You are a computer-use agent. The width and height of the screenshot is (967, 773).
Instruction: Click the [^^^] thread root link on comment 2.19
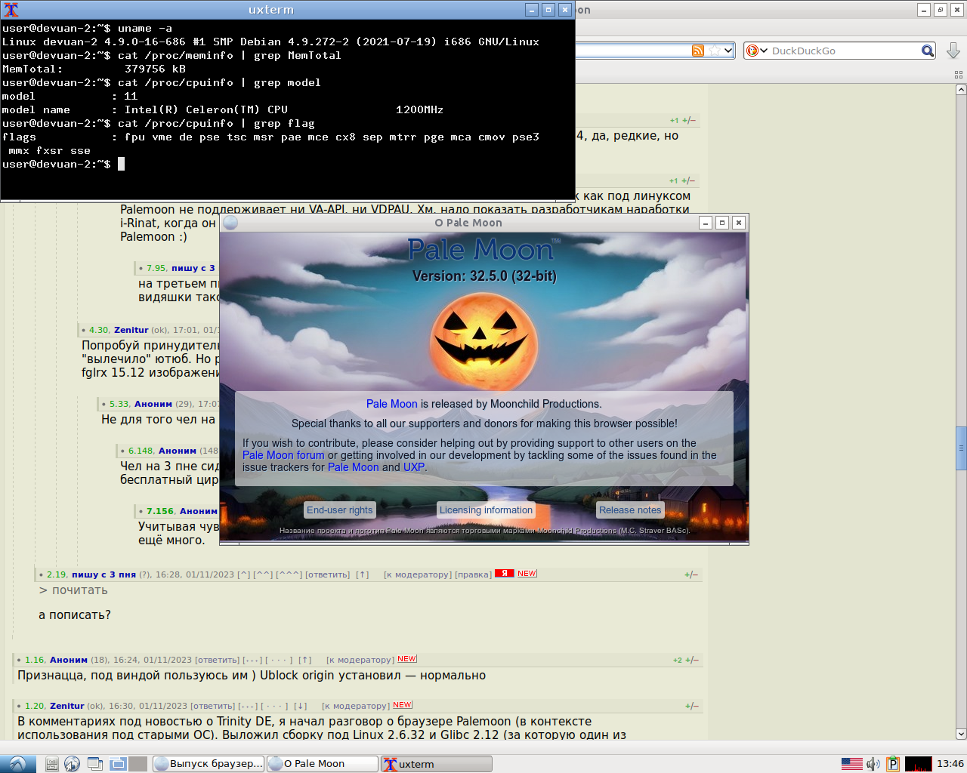coord(289,574)
